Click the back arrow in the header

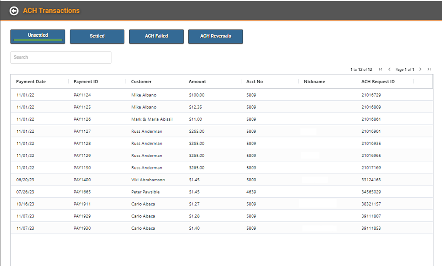point(14,11)
